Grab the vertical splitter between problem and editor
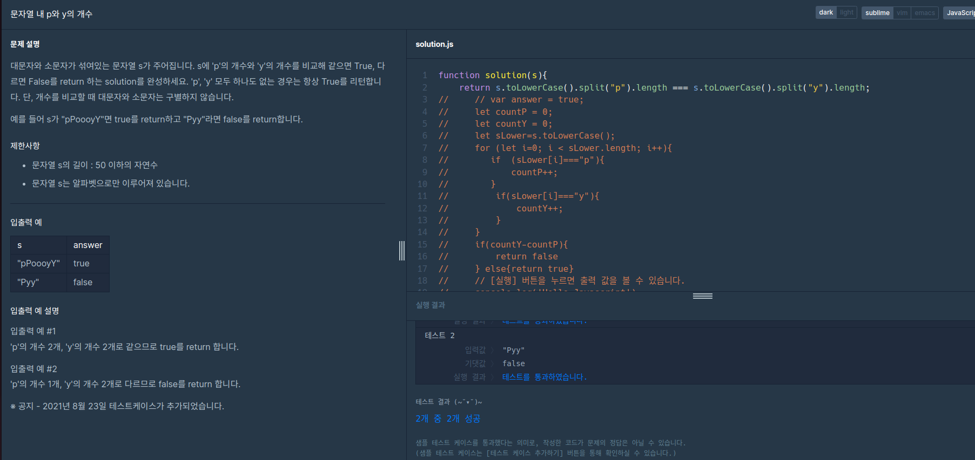This screenshot has height=460, width=975. pyautogui.click(x=402, y=251)
